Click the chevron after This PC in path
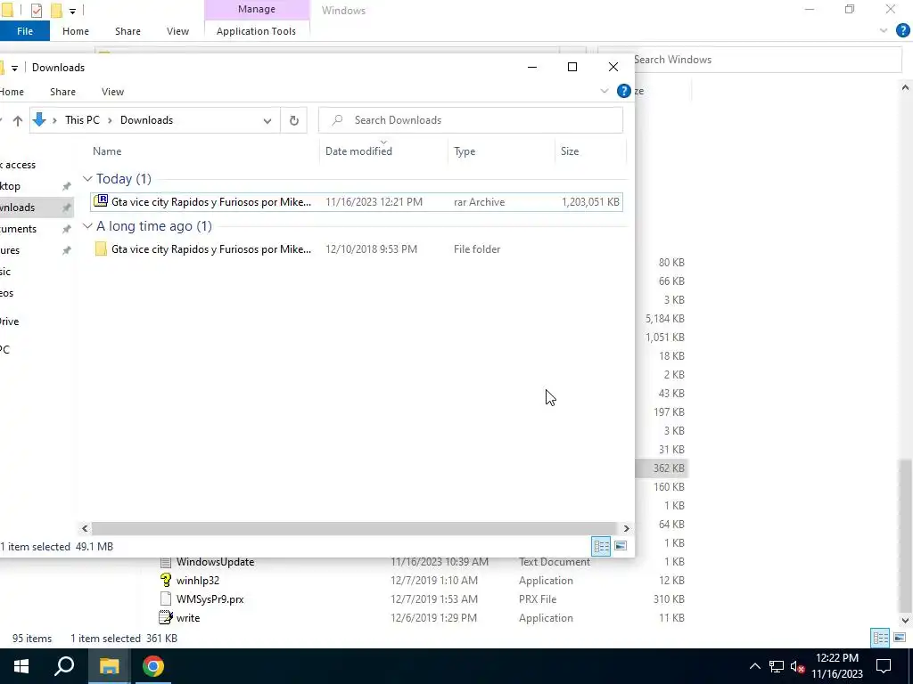 click(x=110, y=120)
